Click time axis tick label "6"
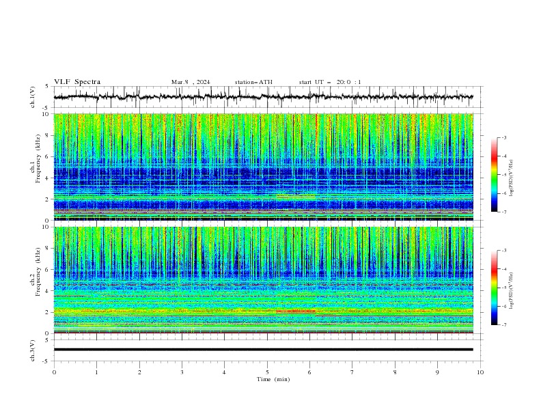 coord(309,372)
